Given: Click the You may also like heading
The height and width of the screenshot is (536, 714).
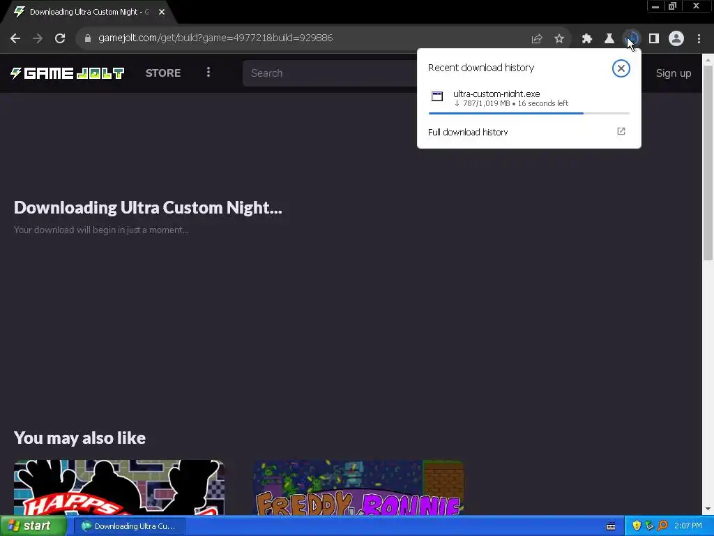Looking at the screenshot, I should pyautogui.click(x=79, y=438).
